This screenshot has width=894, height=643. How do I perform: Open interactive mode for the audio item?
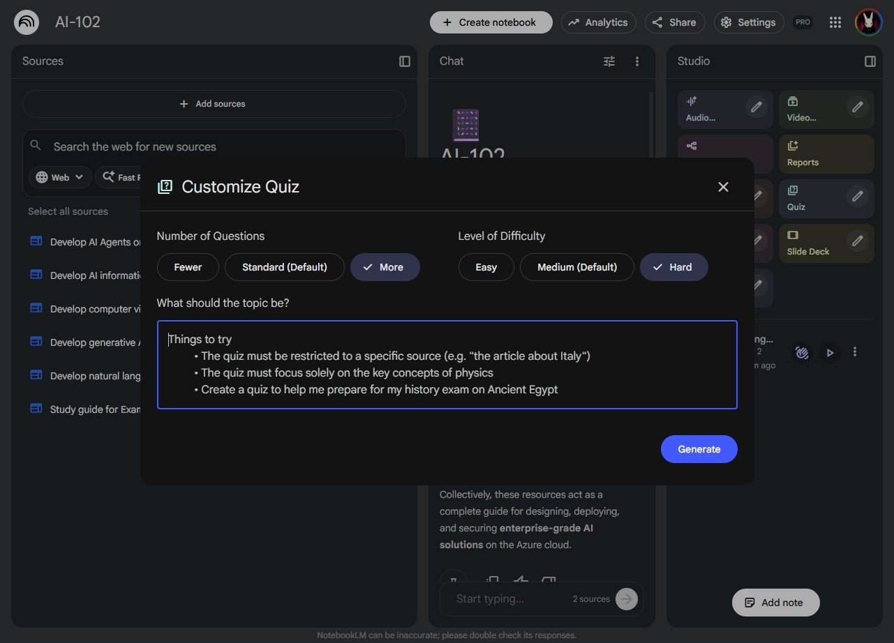pyautogui.click(x=803, y=353)
